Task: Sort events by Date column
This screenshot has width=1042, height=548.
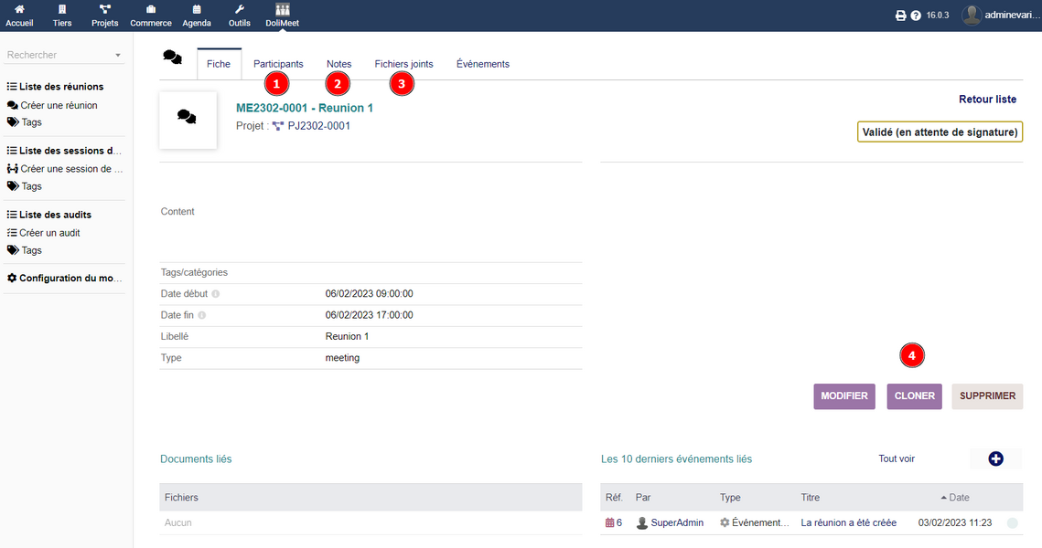Action: (x=959, y=498)
